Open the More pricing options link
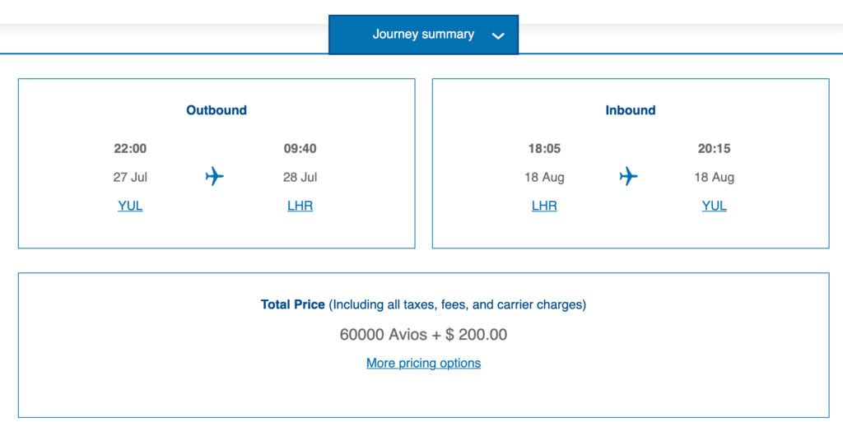 423,363
